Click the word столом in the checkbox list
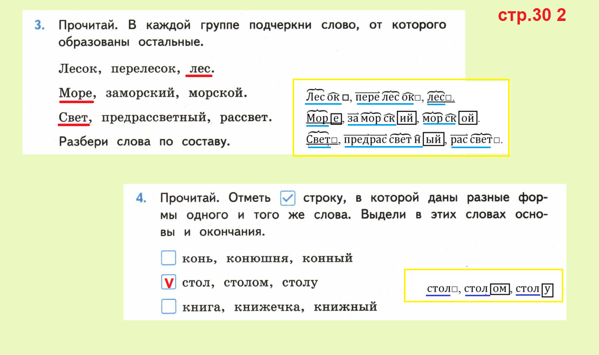The image size is (599, 355). [x=246, y=283]
